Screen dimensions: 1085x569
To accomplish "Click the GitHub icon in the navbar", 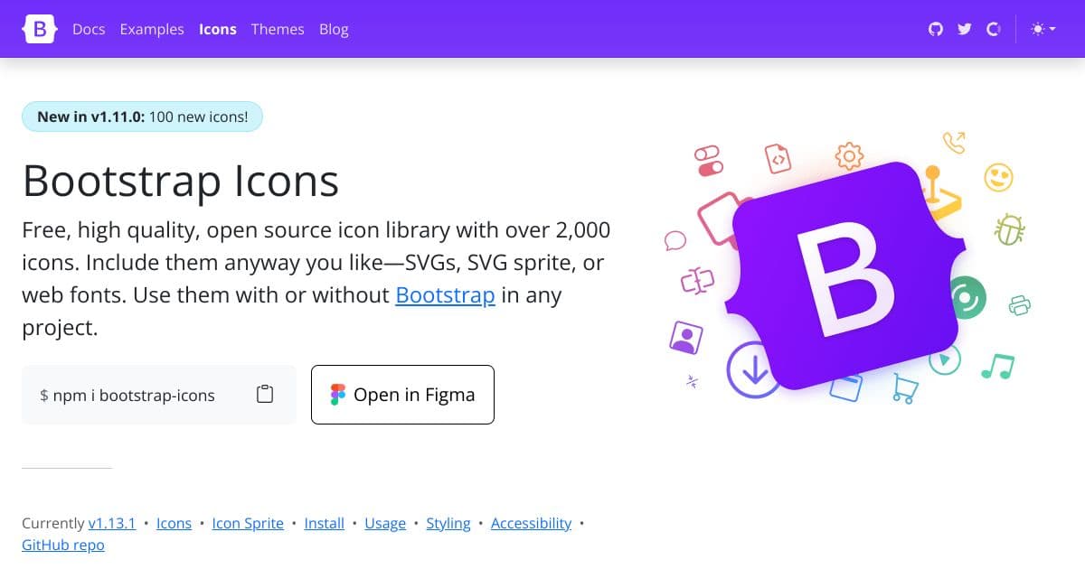I will click(935, 29).
